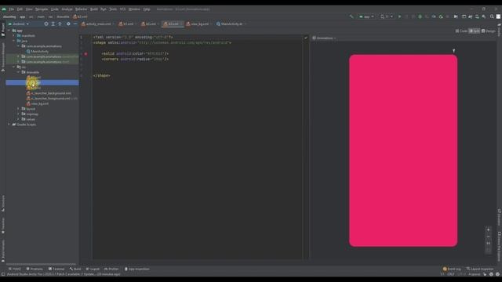Expand Gradle Scripts node
The width and height of the screenshot is (502, 282).
(9, 125)
